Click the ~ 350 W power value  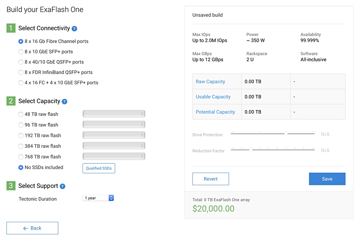(x=256, y=40)
